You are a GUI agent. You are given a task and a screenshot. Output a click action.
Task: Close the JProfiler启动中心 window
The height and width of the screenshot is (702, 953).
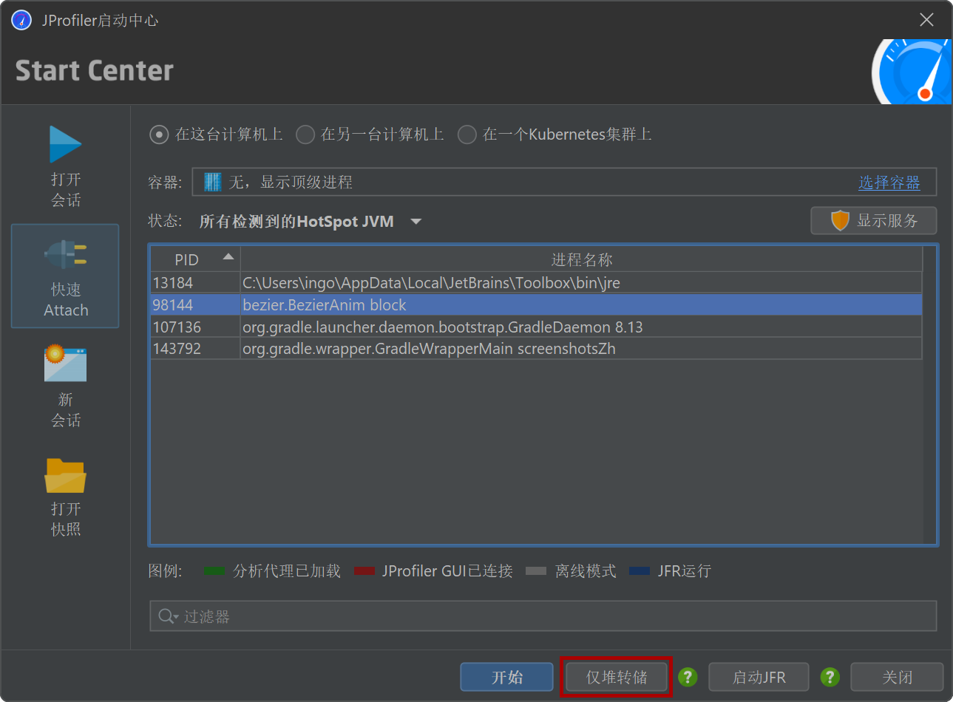tap(926, 20)
